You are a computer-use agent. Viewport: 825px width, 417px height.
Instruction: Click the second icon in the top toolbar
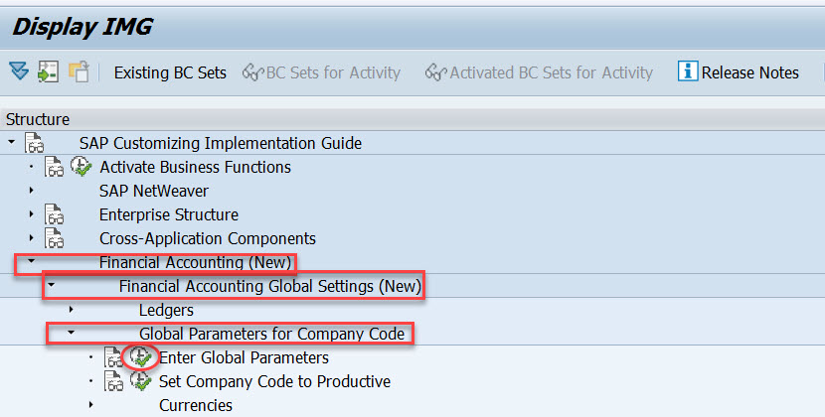(x=49, y=71)
